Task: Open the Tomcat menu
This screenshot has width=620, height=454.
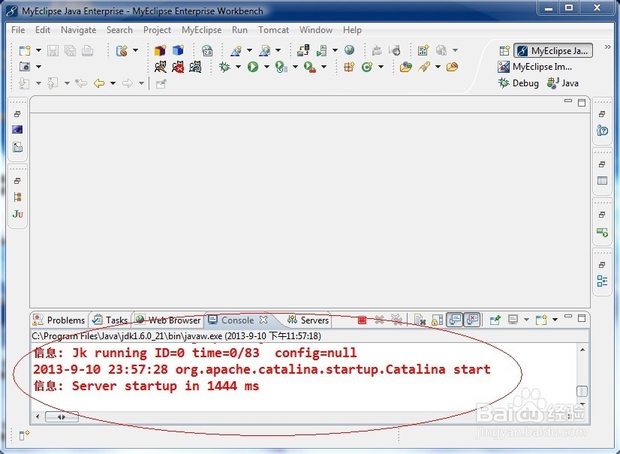Action: [x=273, y=30]
